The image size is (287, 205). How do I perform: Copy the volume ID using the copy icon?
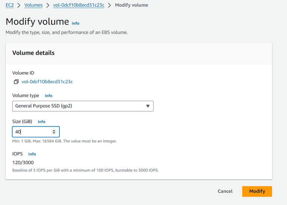click(16, 82)
